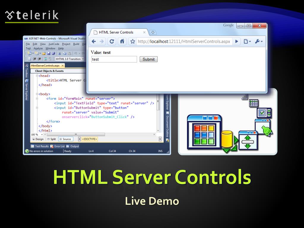Click the text field containing test

pos(114,59)
